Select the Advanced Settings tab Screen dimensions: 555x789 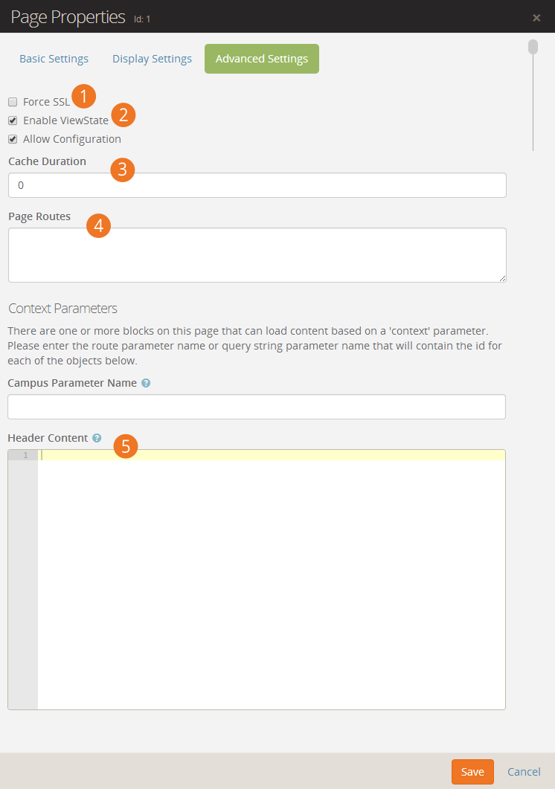coord(262,59)
